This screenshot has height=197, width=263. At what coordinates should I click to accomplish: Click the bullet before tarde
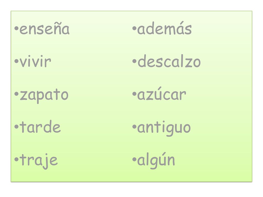click(16, 127)
